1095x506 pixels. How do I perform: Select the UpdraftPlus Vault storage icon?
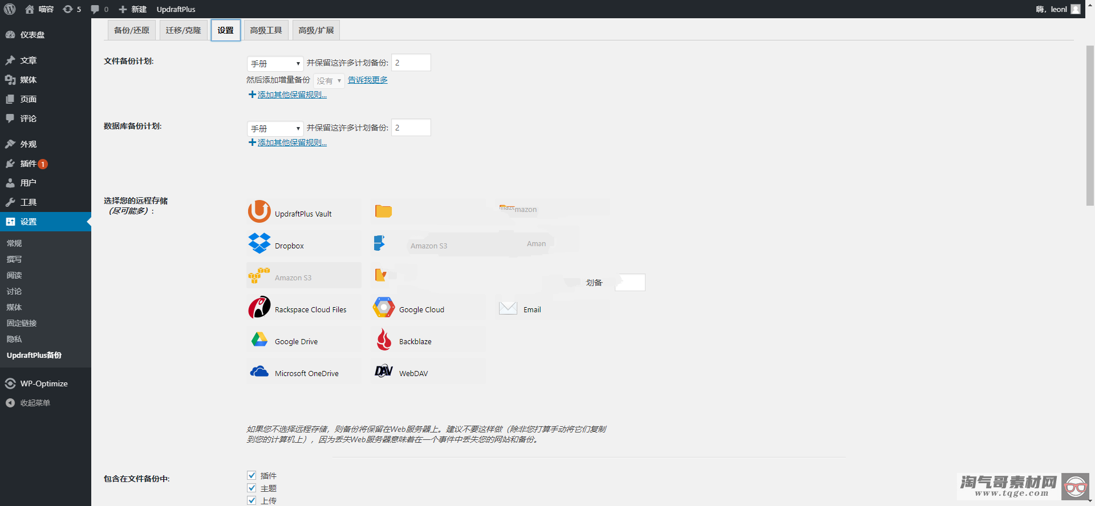tap(259, 211)
